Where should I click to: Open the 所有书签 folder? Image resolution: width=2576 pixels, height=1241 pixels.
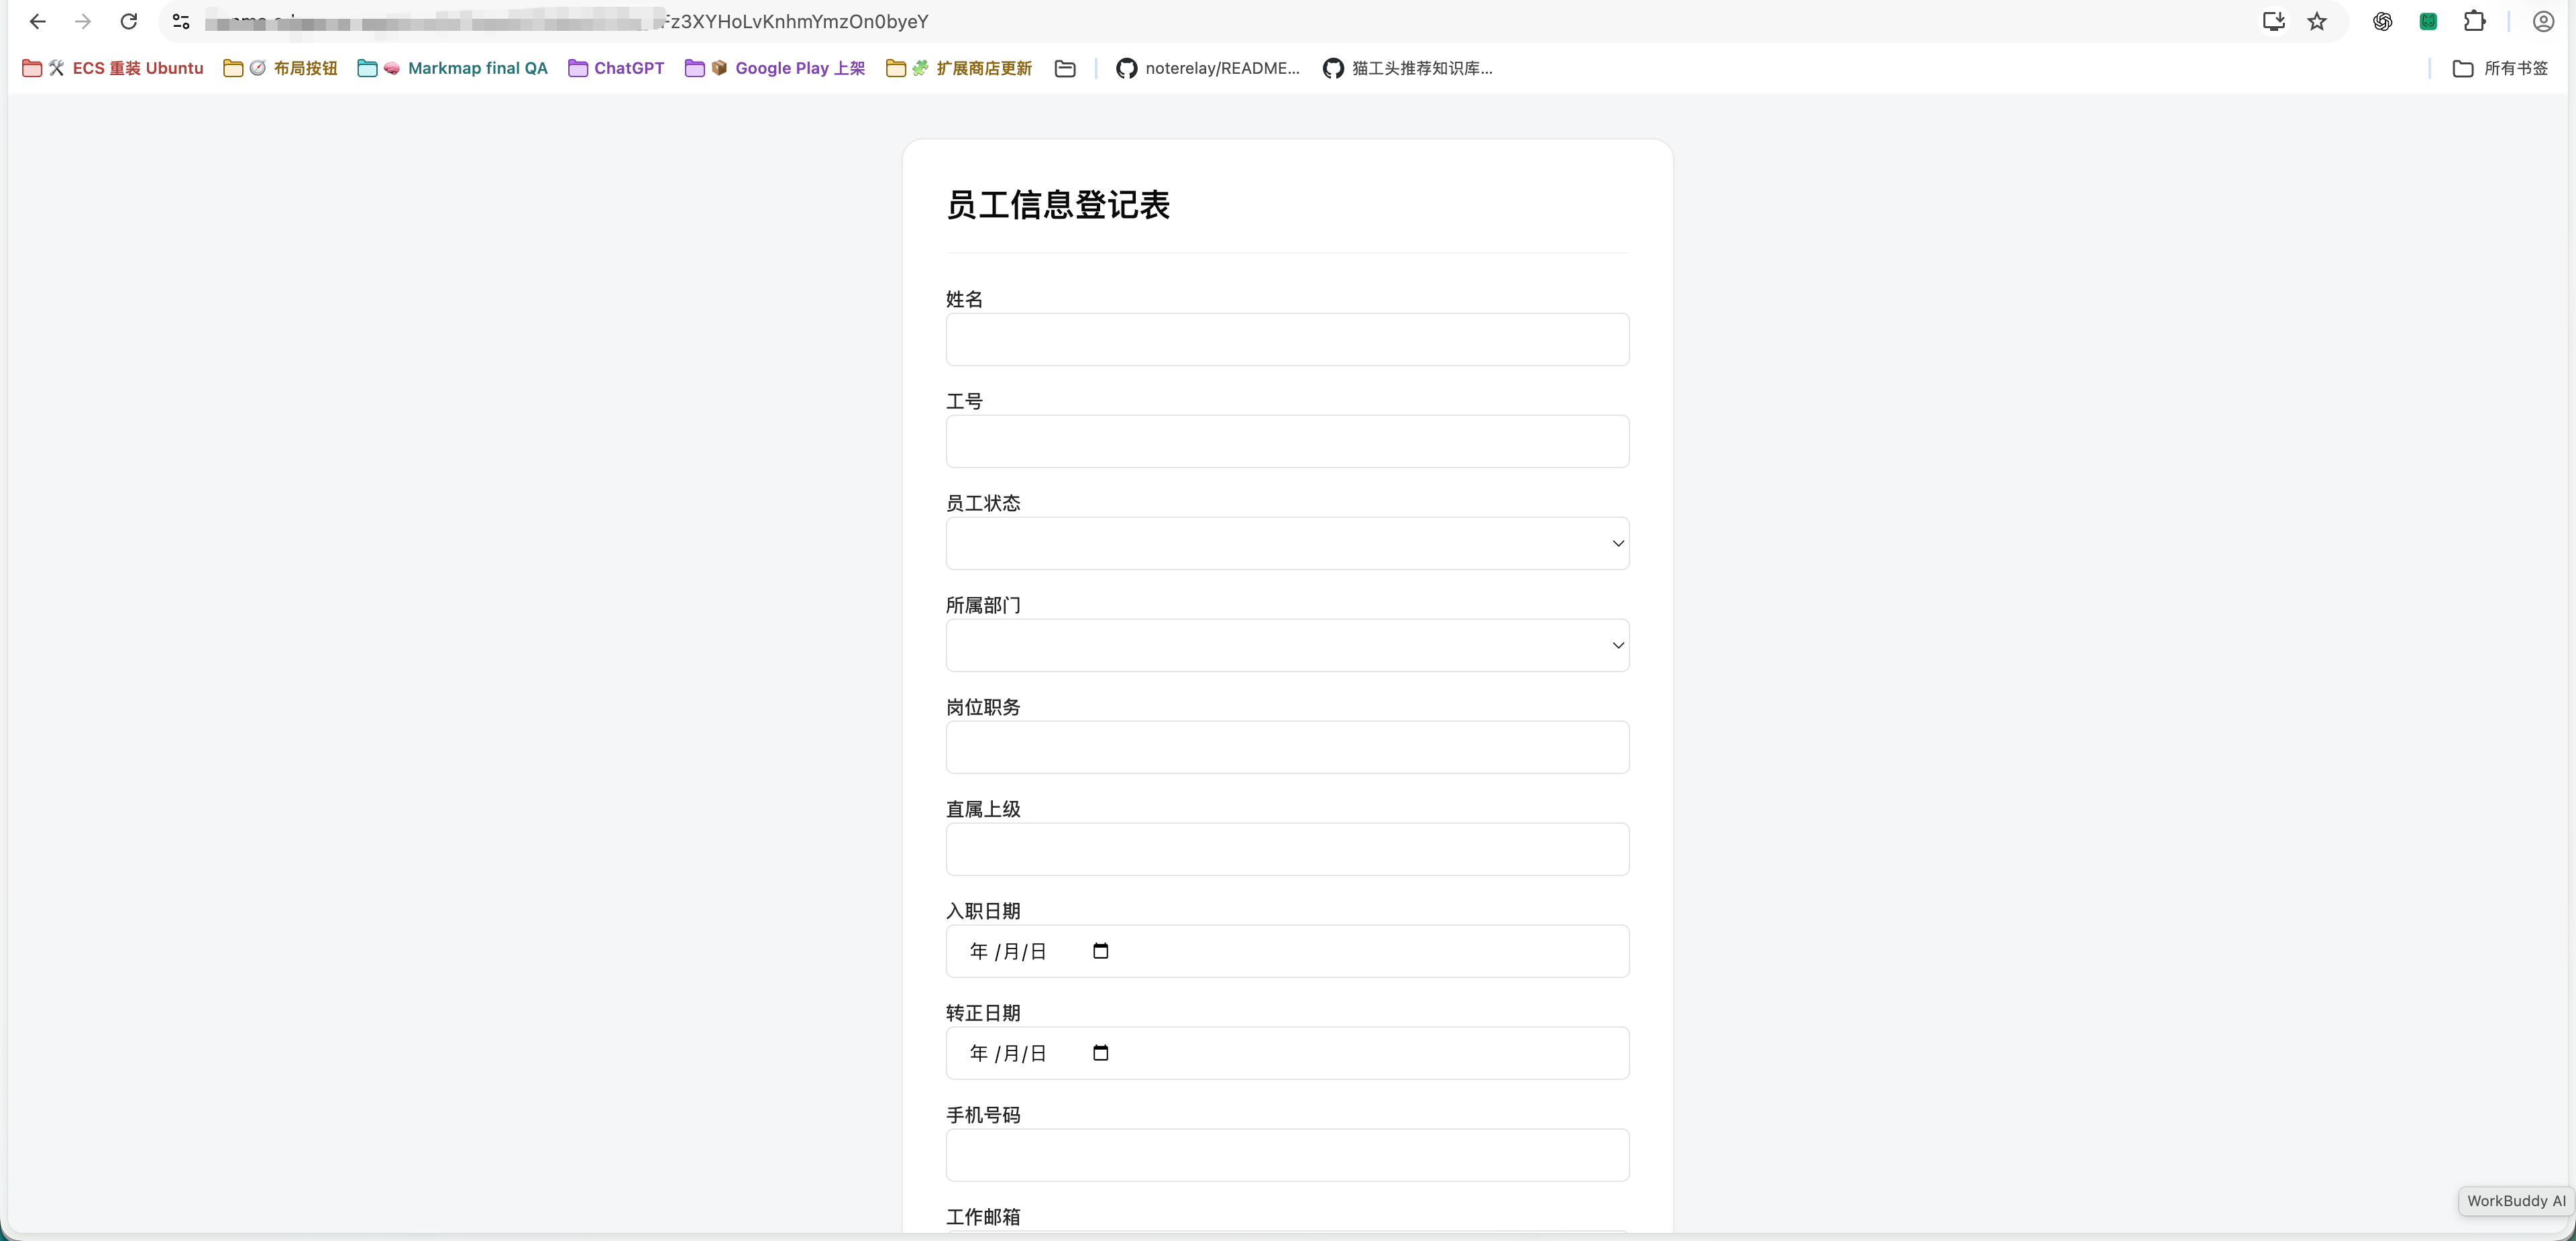2501,68
